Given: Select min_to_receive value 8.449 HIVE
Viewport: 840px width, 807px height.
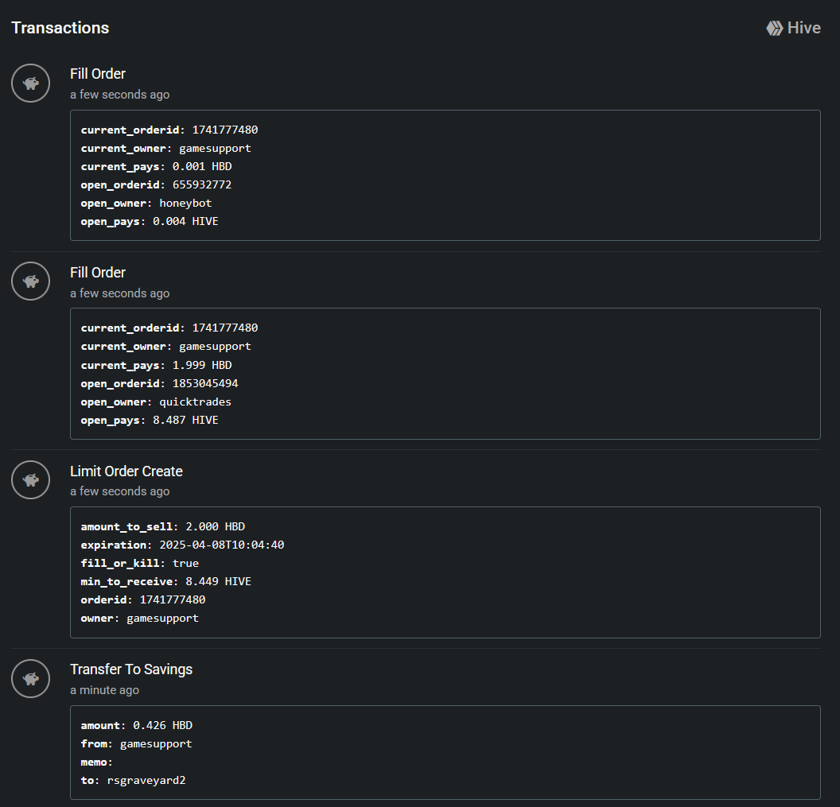Looking at the screenshot, I should 218,581.
